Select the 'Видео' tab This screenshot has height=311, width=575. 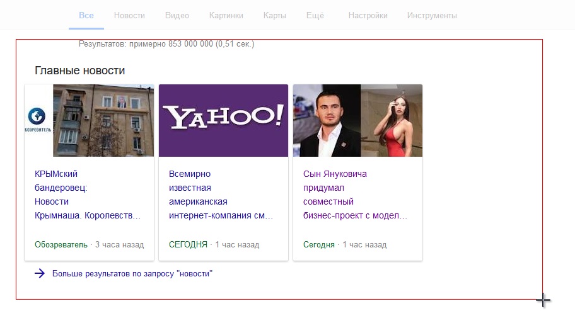177,15
